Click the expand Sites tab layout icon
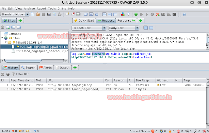209x133 pixels. (86, 14)
